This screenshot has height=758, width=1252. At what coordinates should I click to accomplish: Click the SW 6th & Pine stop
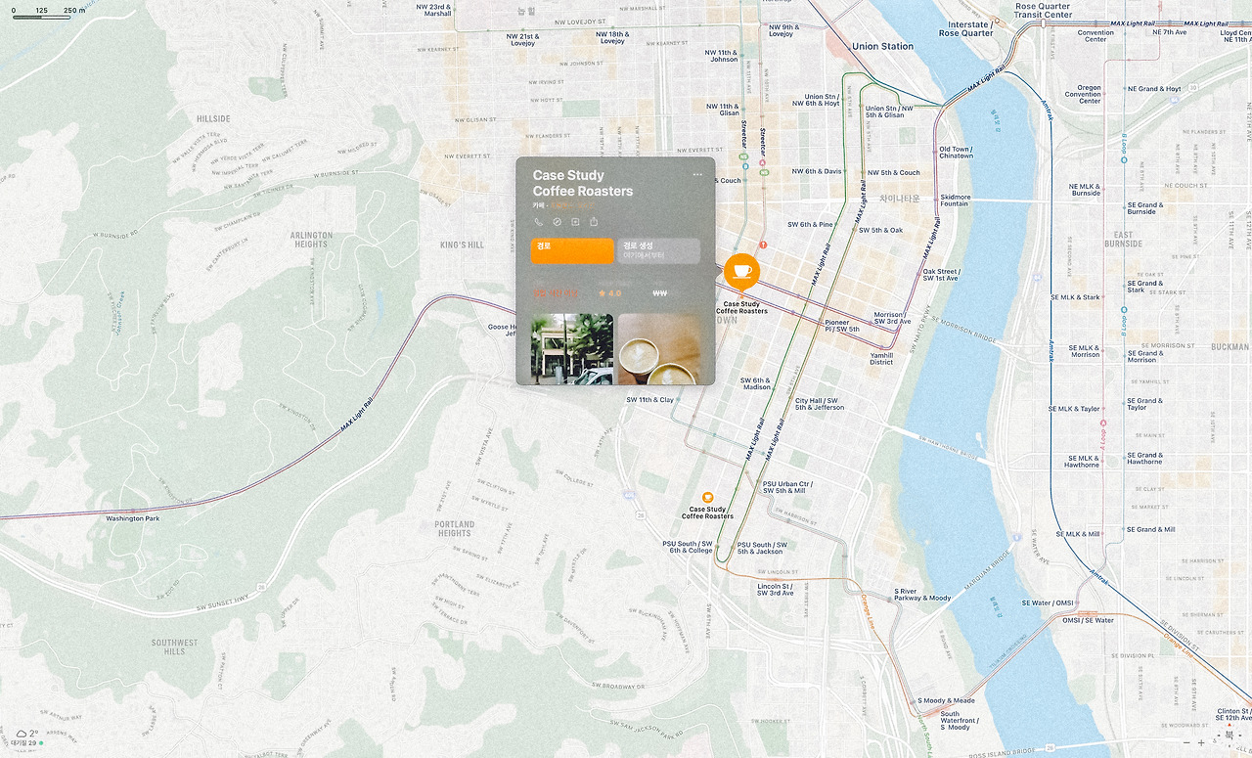(810, 224)
